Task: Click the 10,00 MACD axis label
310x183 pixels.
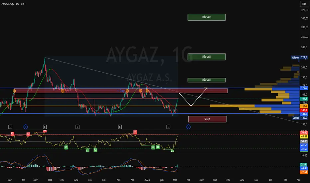Action: [304, 156]
